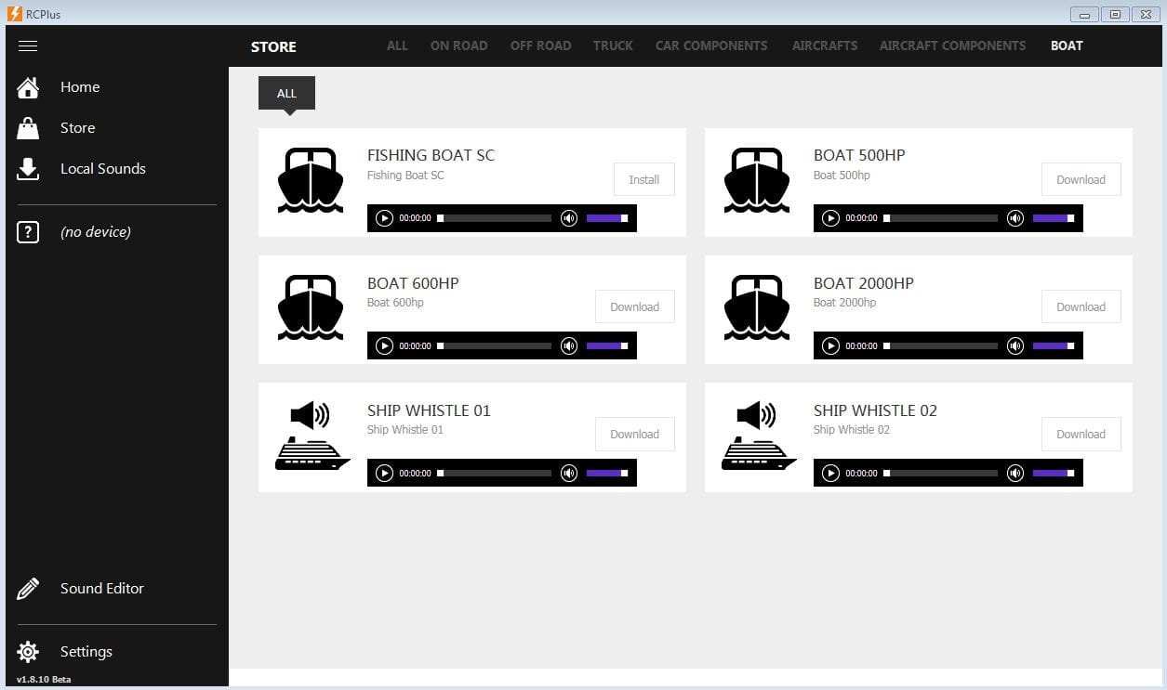
Task: Play the Boat 2000HP sound preview
Action: click(830, 345)
